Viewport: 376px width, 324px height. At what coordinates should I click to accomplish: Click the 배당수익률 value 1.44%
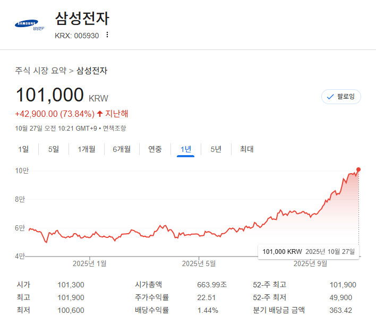pyautogui.click(x=208, y=310)
